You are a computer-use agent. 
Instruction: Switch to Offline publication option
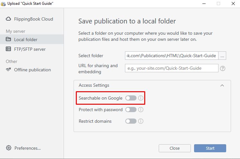point(32,70)
